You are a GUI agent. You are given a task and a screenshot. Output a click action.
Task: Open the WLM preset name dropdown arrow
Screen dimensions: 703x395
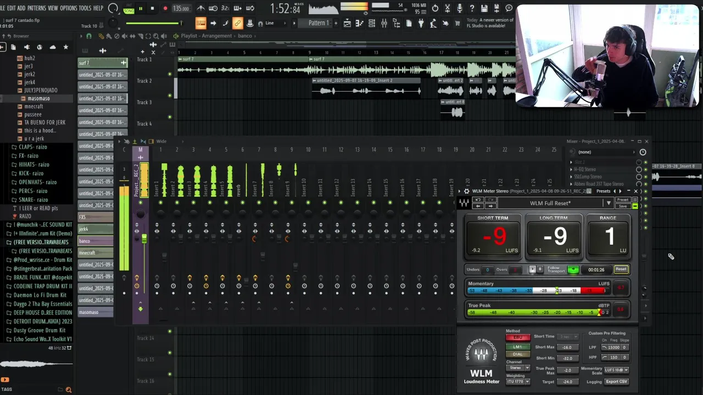[608, 203]
